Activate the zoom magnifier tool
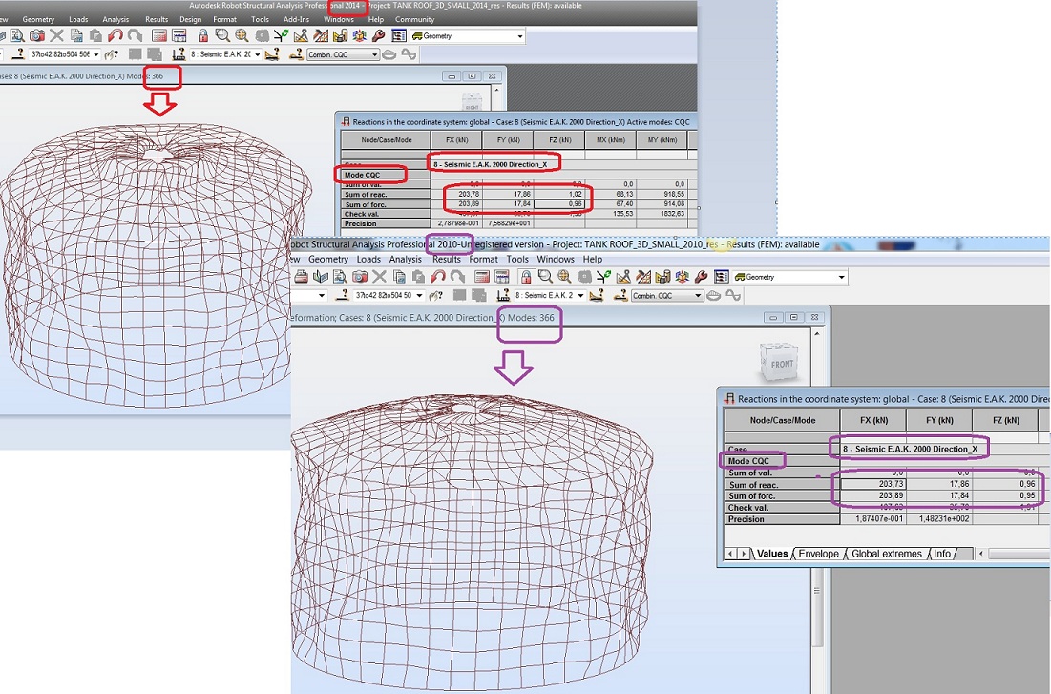1051x694 pixels. [x=223, y=35]
